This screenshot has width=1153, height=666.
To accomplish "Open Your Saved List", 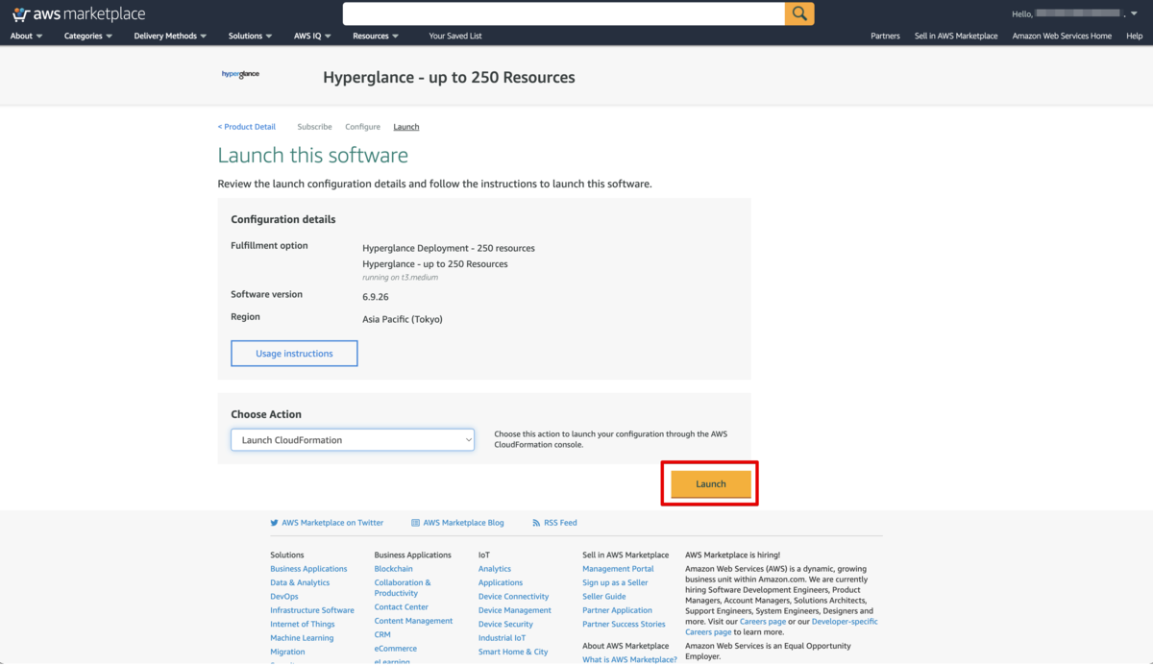I will tap(455, 36).
